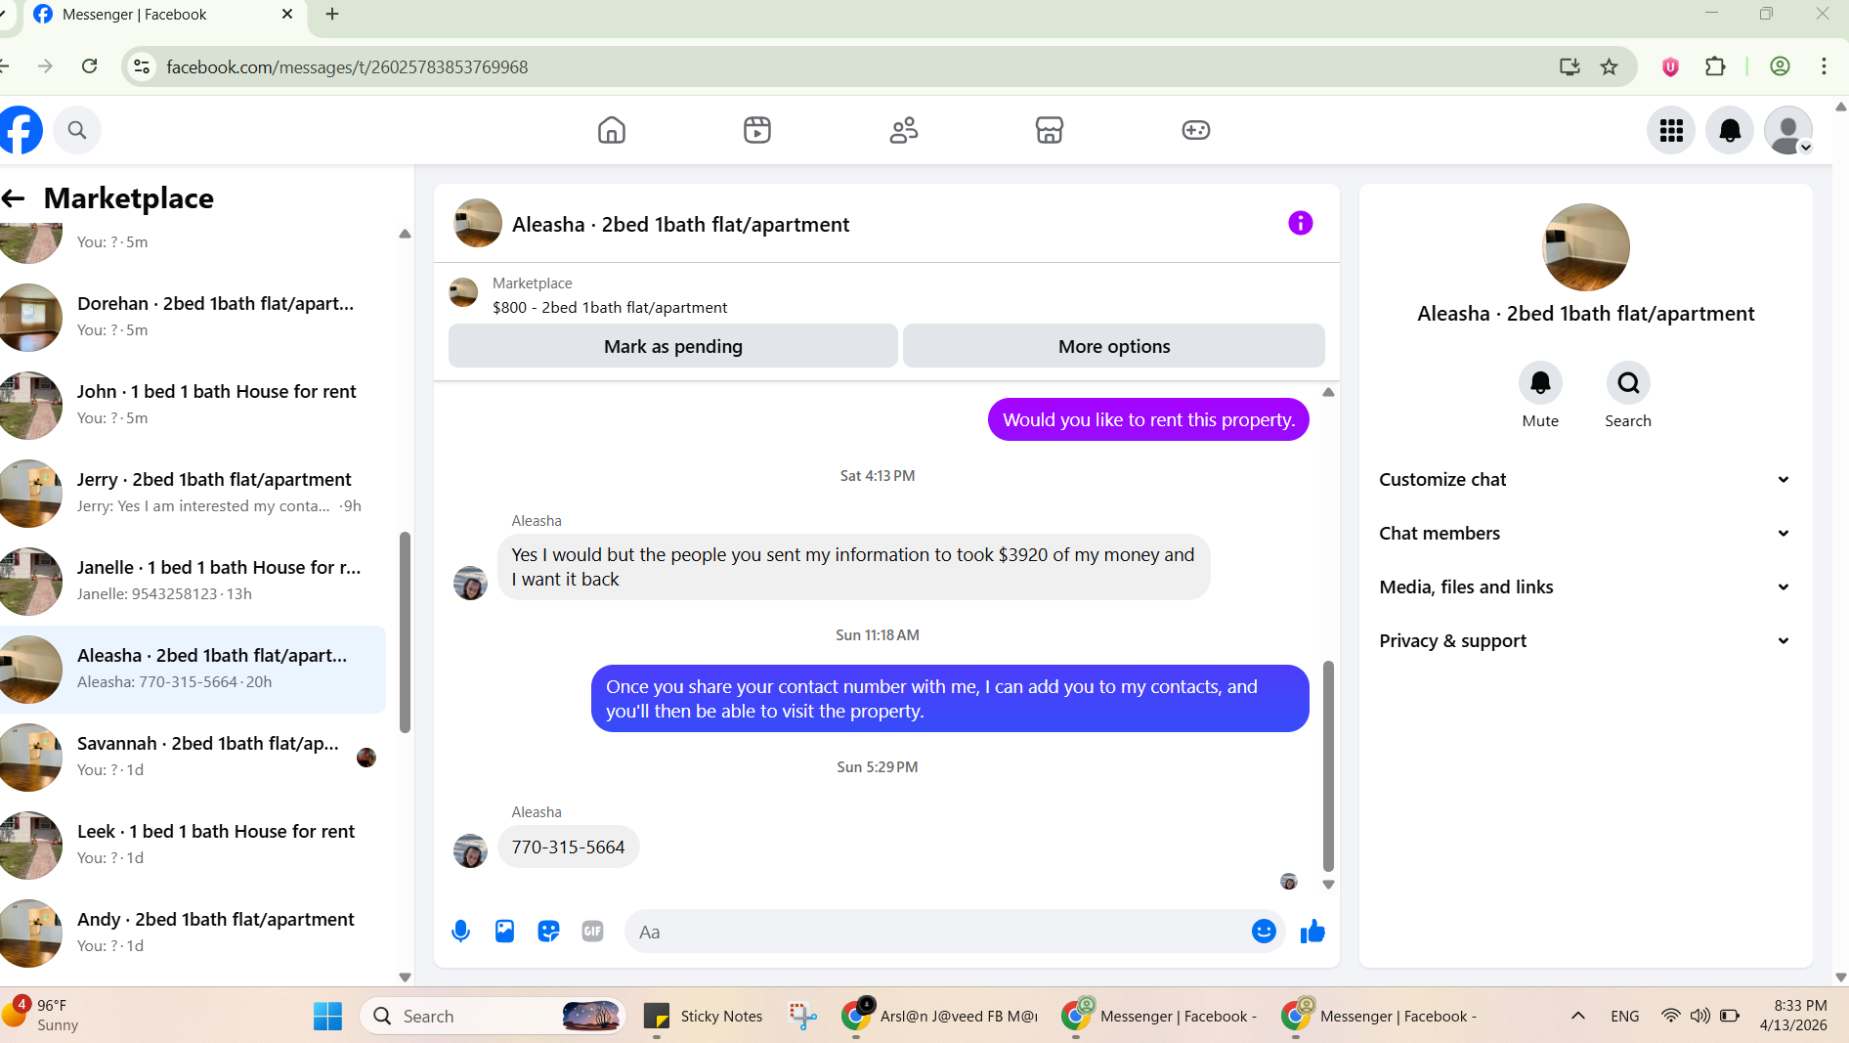Reload the page in browser

[x=89, y=66]
